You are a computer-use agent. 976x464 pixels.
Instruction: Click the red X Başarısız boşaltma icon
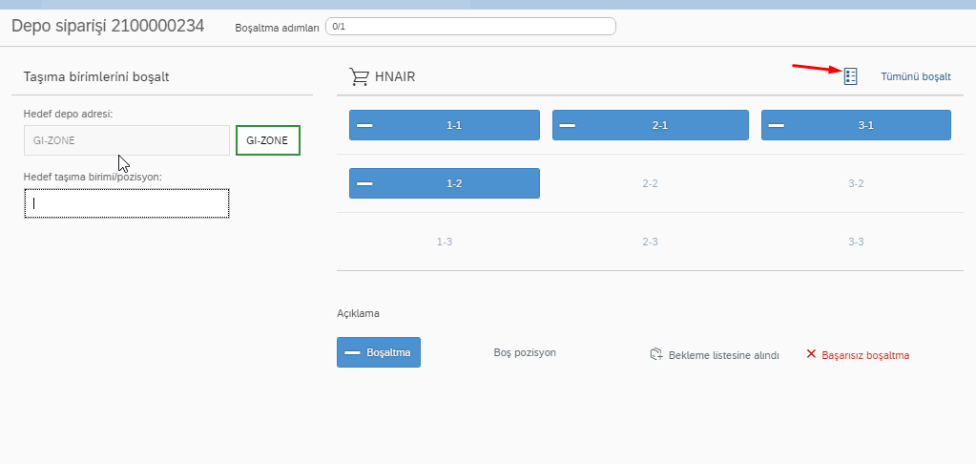(811, 354)
